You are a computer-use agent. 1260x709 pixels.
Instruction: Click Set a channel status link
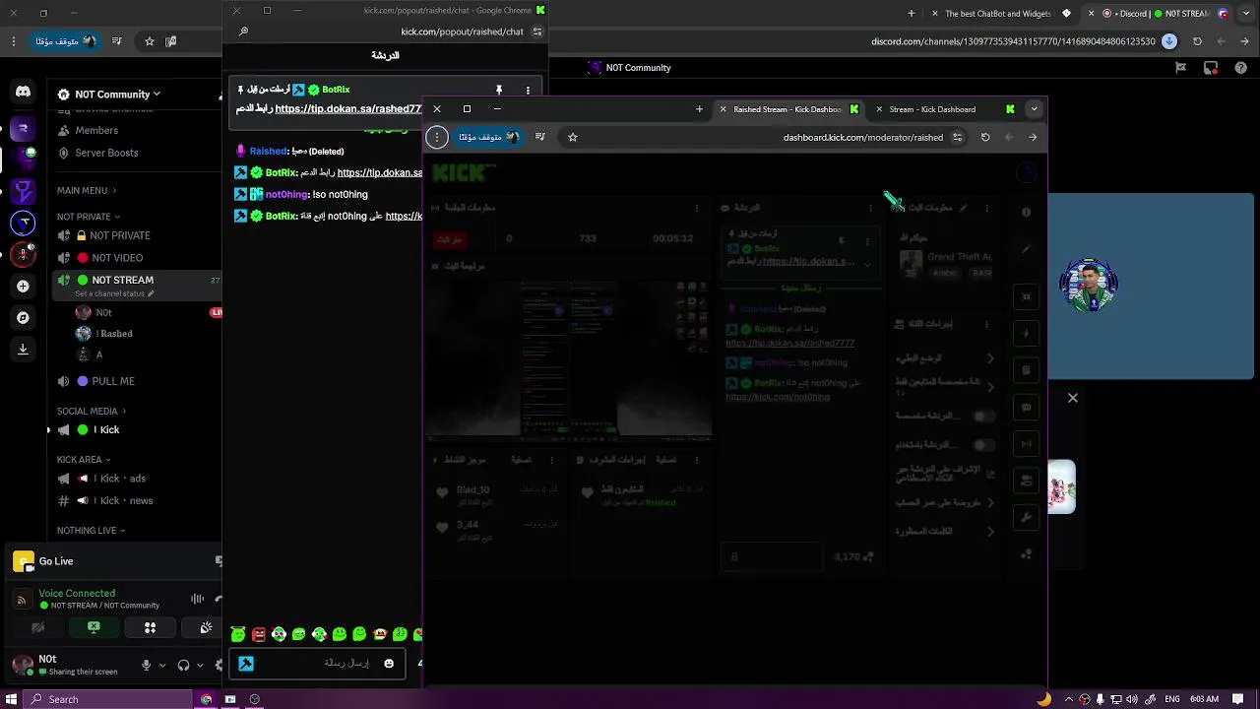114,293
